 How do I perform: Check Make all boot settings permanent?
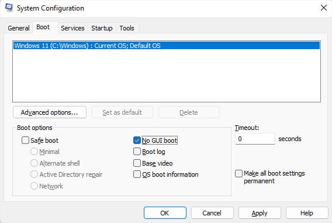click(x=238, y=173)
